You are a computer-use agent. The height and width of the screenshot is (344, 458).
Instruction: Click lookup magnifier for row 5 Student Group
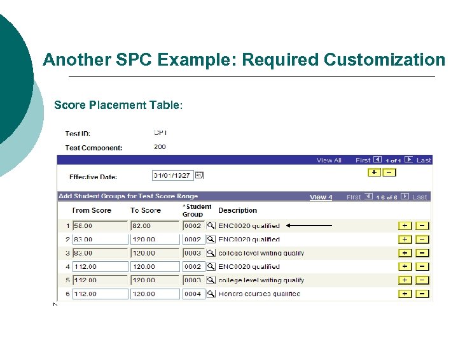pos(211,280)
